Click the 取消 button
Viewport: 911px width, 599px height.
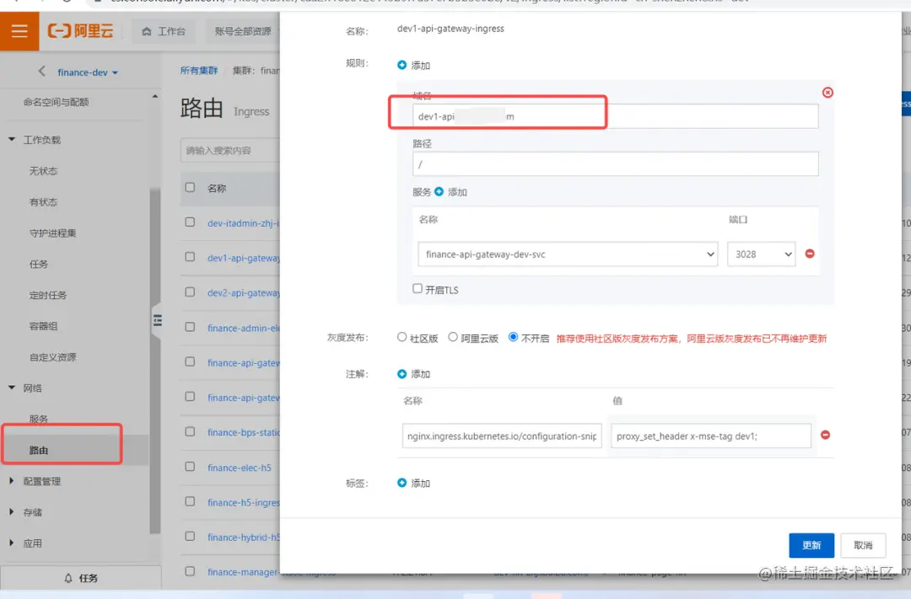[863, 545]
